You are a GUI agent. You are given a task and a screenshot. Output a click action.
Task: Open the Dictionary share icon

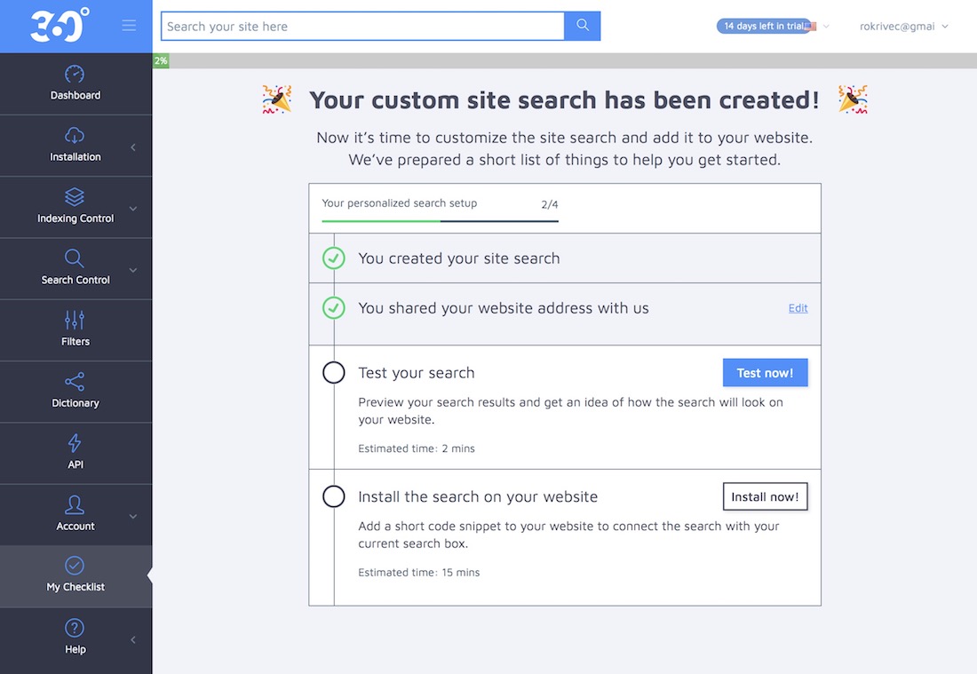[x=75, y=382]
